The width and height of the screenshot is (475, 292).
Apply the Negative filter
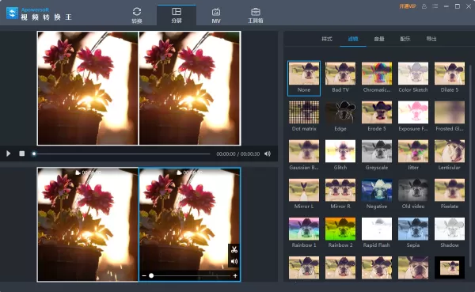coord(377,194)
